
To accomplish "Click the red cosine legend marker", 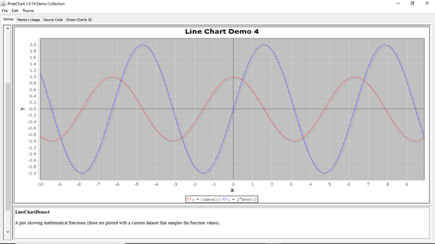I will pyautogui.click(x=189, y=199).
